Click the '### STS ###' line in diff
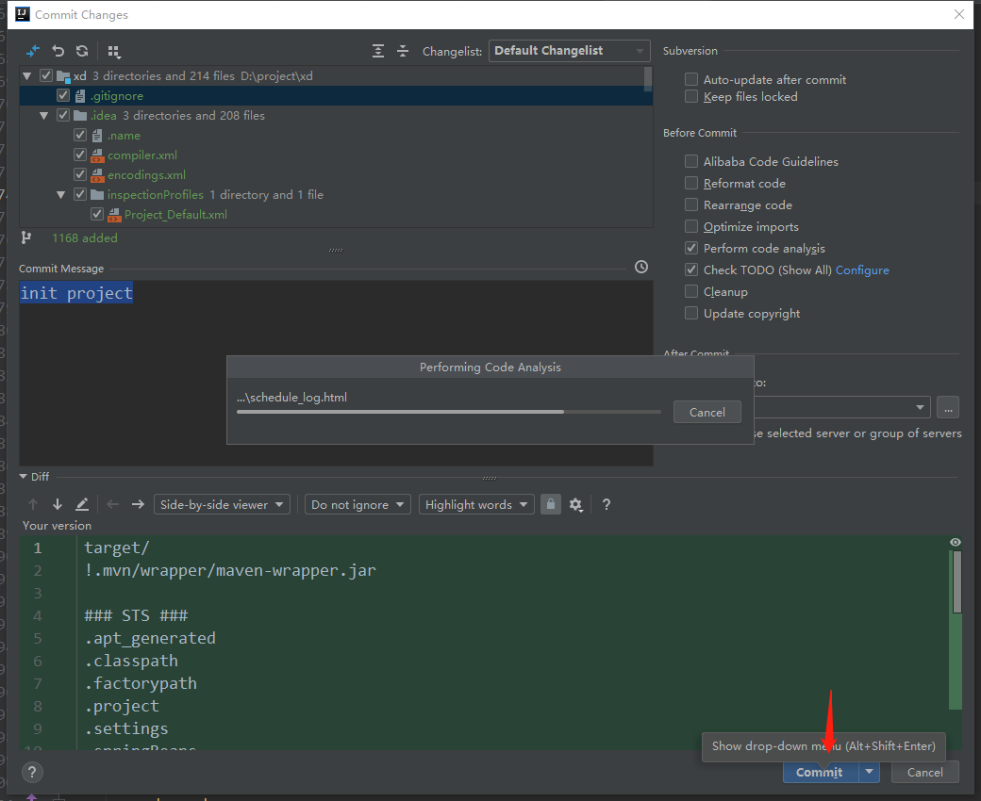This screenshot has width=981, height=801. (x=137, y=615)
